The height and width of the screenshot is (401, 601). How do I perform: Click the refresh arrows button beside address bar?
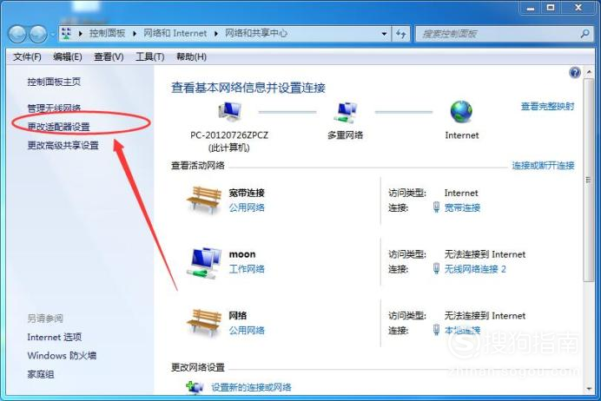[401, 34]
